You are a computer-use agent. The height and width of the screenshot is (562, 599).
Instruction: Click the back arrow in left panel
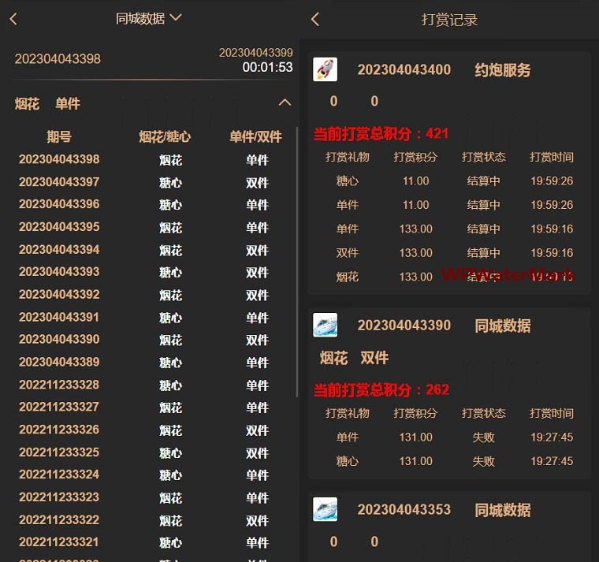(x=13, y=19)
